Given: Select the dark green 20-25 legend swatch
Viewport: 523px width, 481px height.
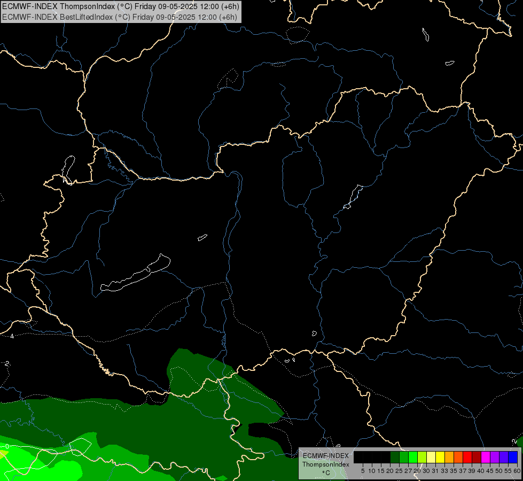Looking at the screenshot, I should [x=395, y=457].
